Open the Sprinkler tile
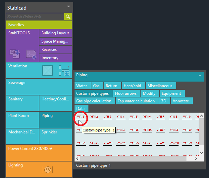 [56, 136]
